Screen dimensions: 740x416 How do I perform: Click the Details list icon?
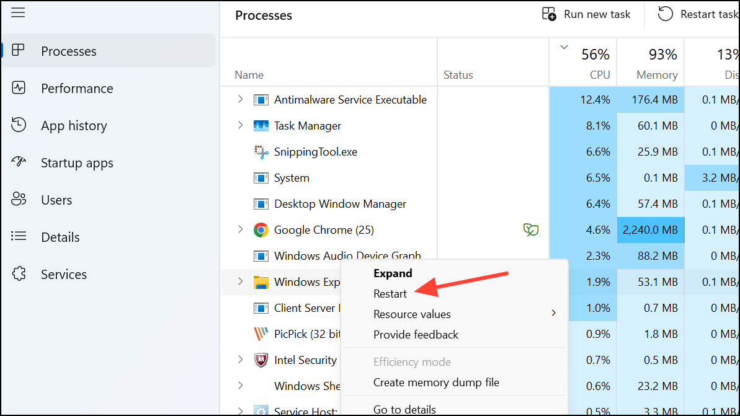pyautogui.click(x=17, y=237)
